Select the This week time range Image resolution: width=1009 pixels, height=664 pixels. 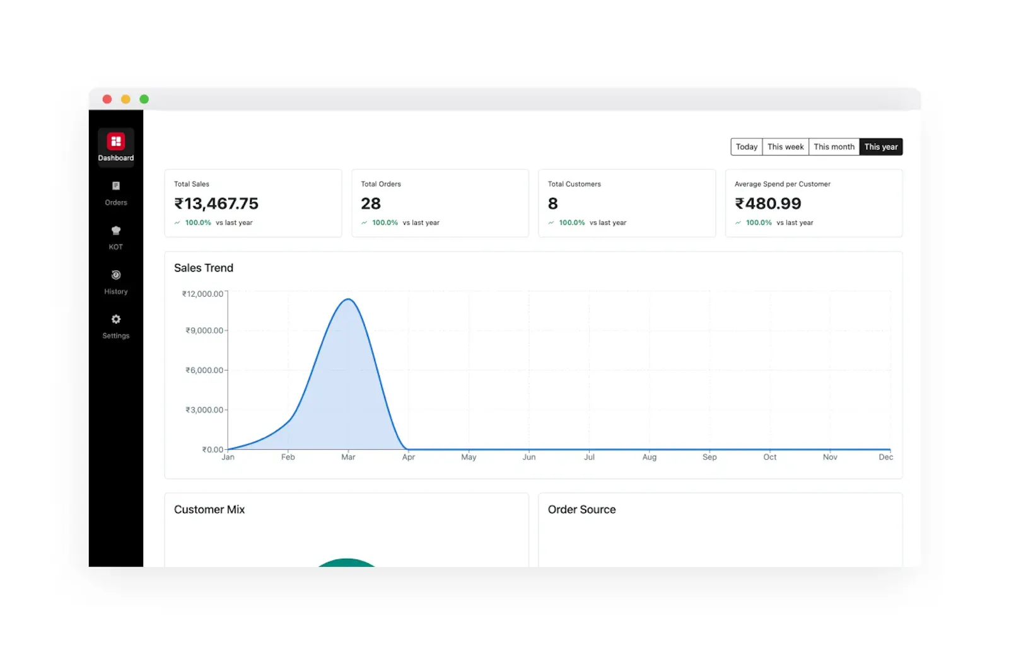(x=786, y=147)
